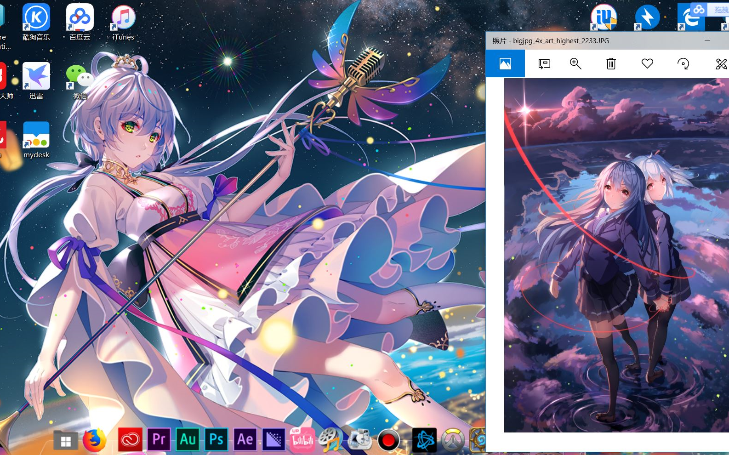Screen dimensions: 729x455
Task: Launch the red record button app in dock
Action: pos(388,440)
